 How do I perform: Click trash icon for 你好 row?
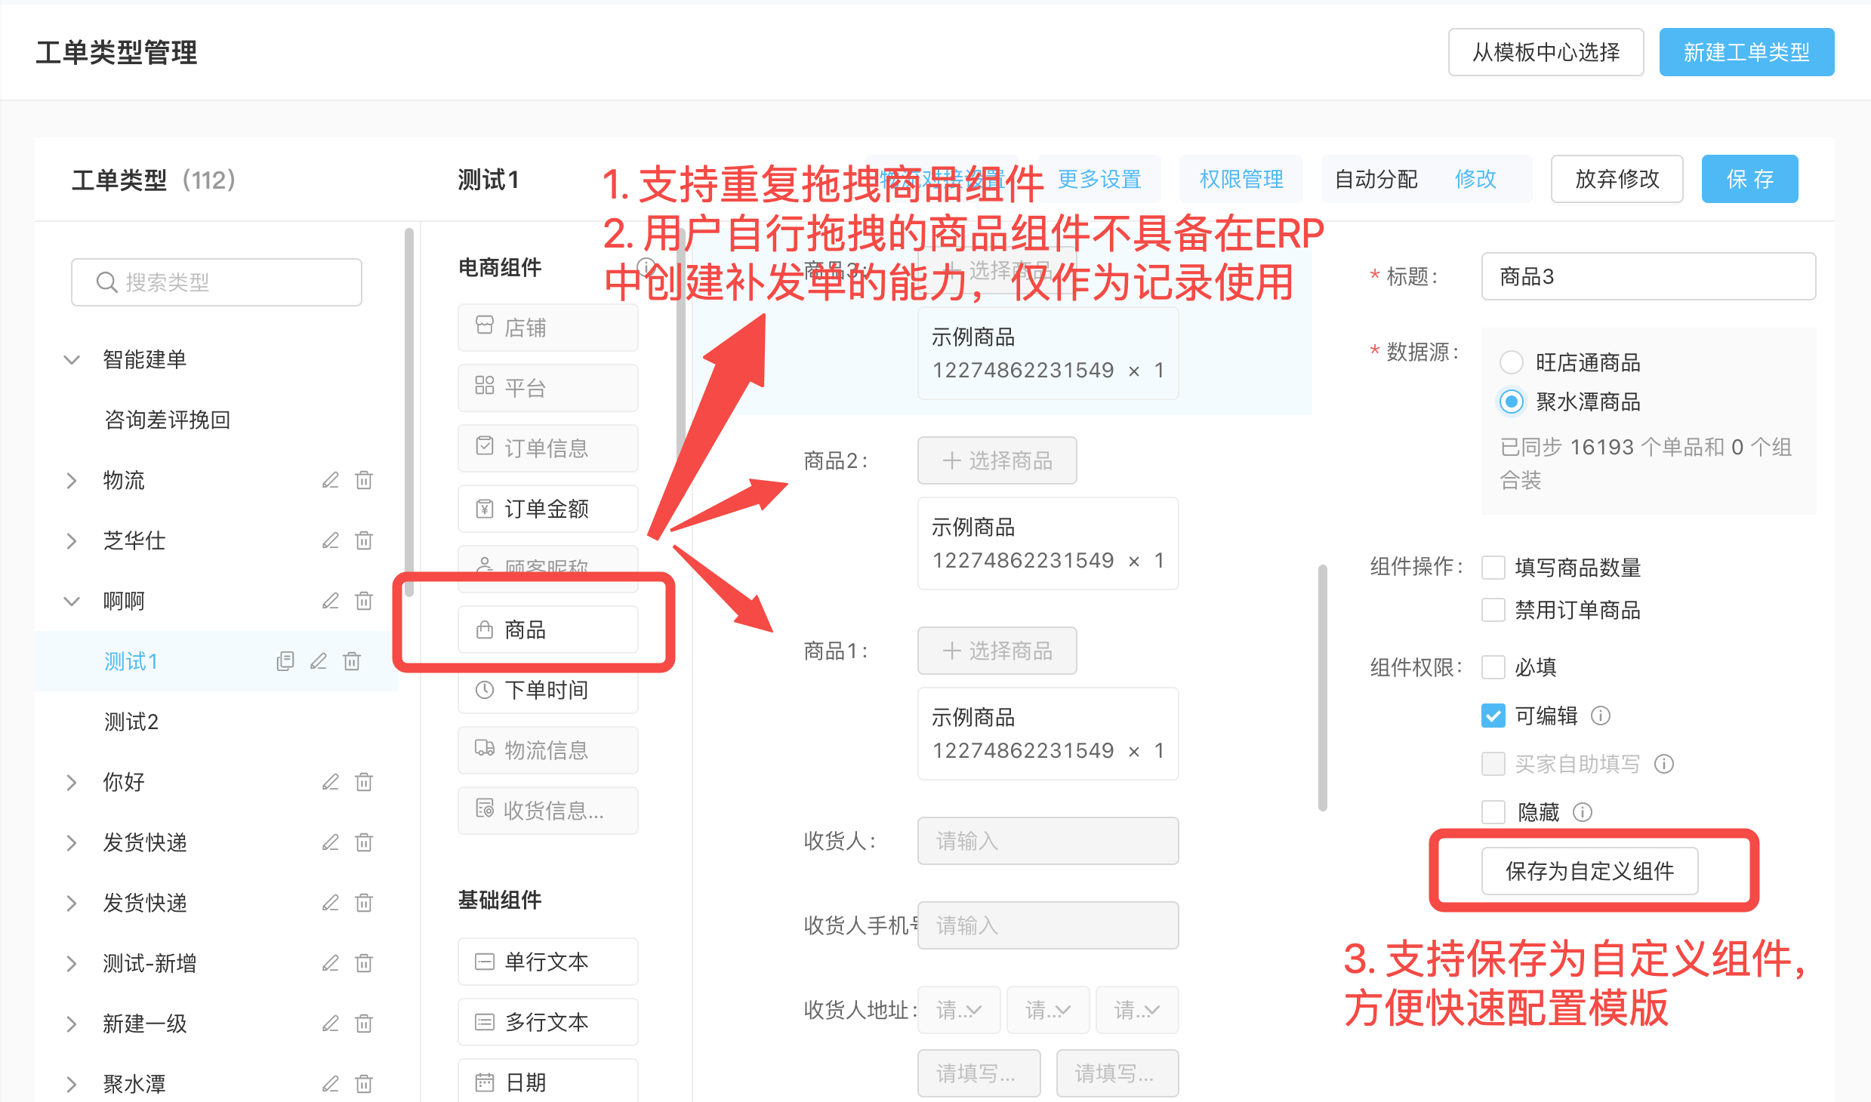(x=364, y=782)
